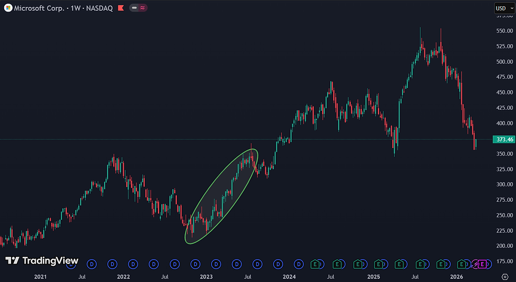Click the pink E earnings marker near 2026

[482, 264]
